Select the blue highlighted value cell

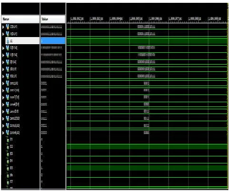tap(53, 41)
